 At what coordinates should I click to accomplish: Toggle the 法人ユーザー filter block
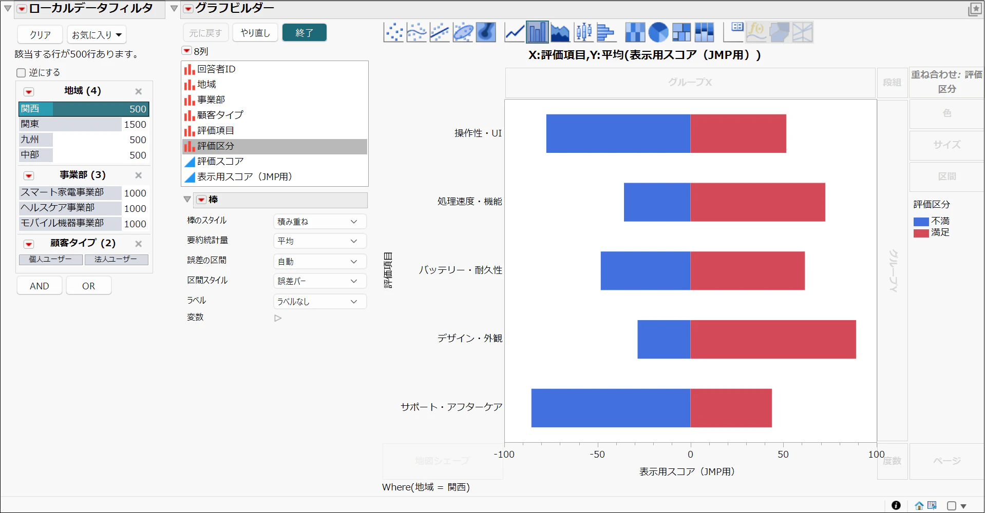[116, 260]
